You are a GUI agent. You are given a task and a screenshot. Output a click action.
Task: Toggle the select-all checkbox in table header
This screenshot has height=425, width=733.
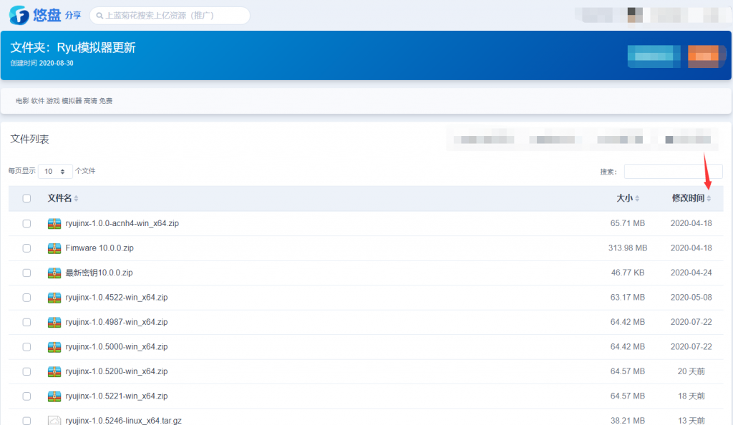(x=26, y=198)
